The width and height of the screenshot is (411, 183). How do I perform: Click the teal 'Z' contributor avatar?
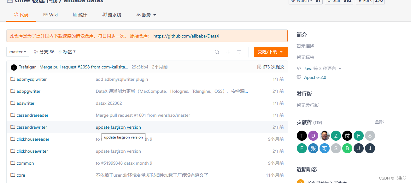click(336, 136)
